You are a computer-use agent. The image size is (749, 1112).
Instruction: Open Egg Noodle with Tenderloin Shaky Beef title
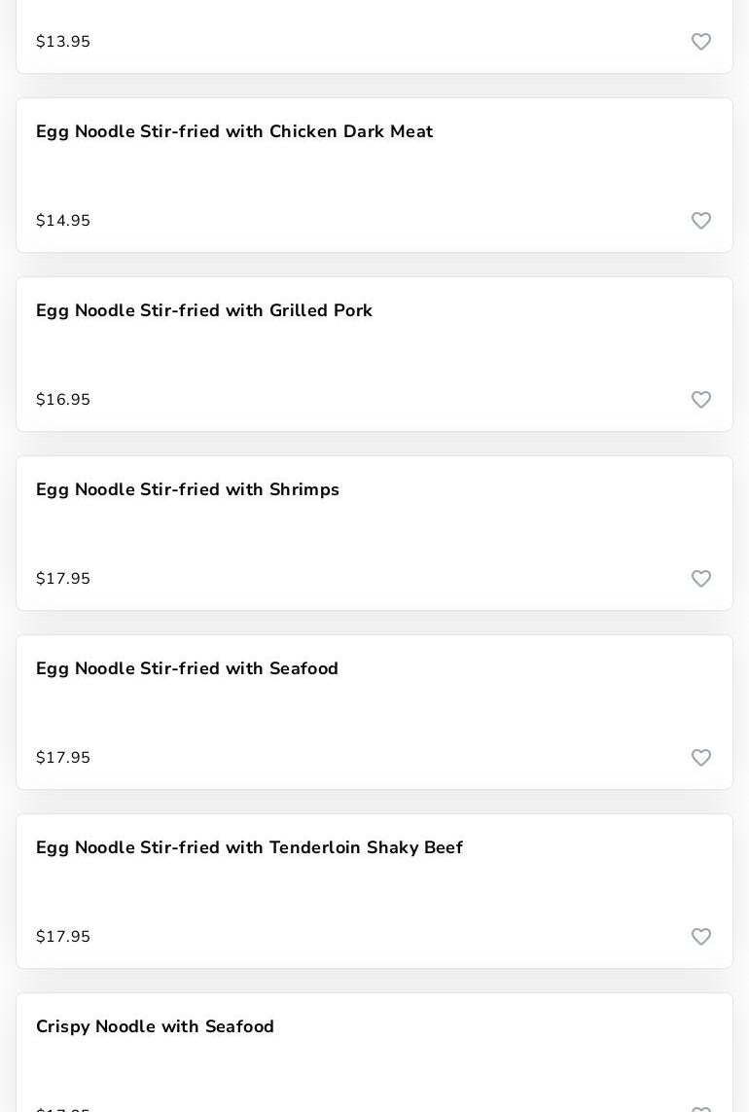(x=249, y=847)
